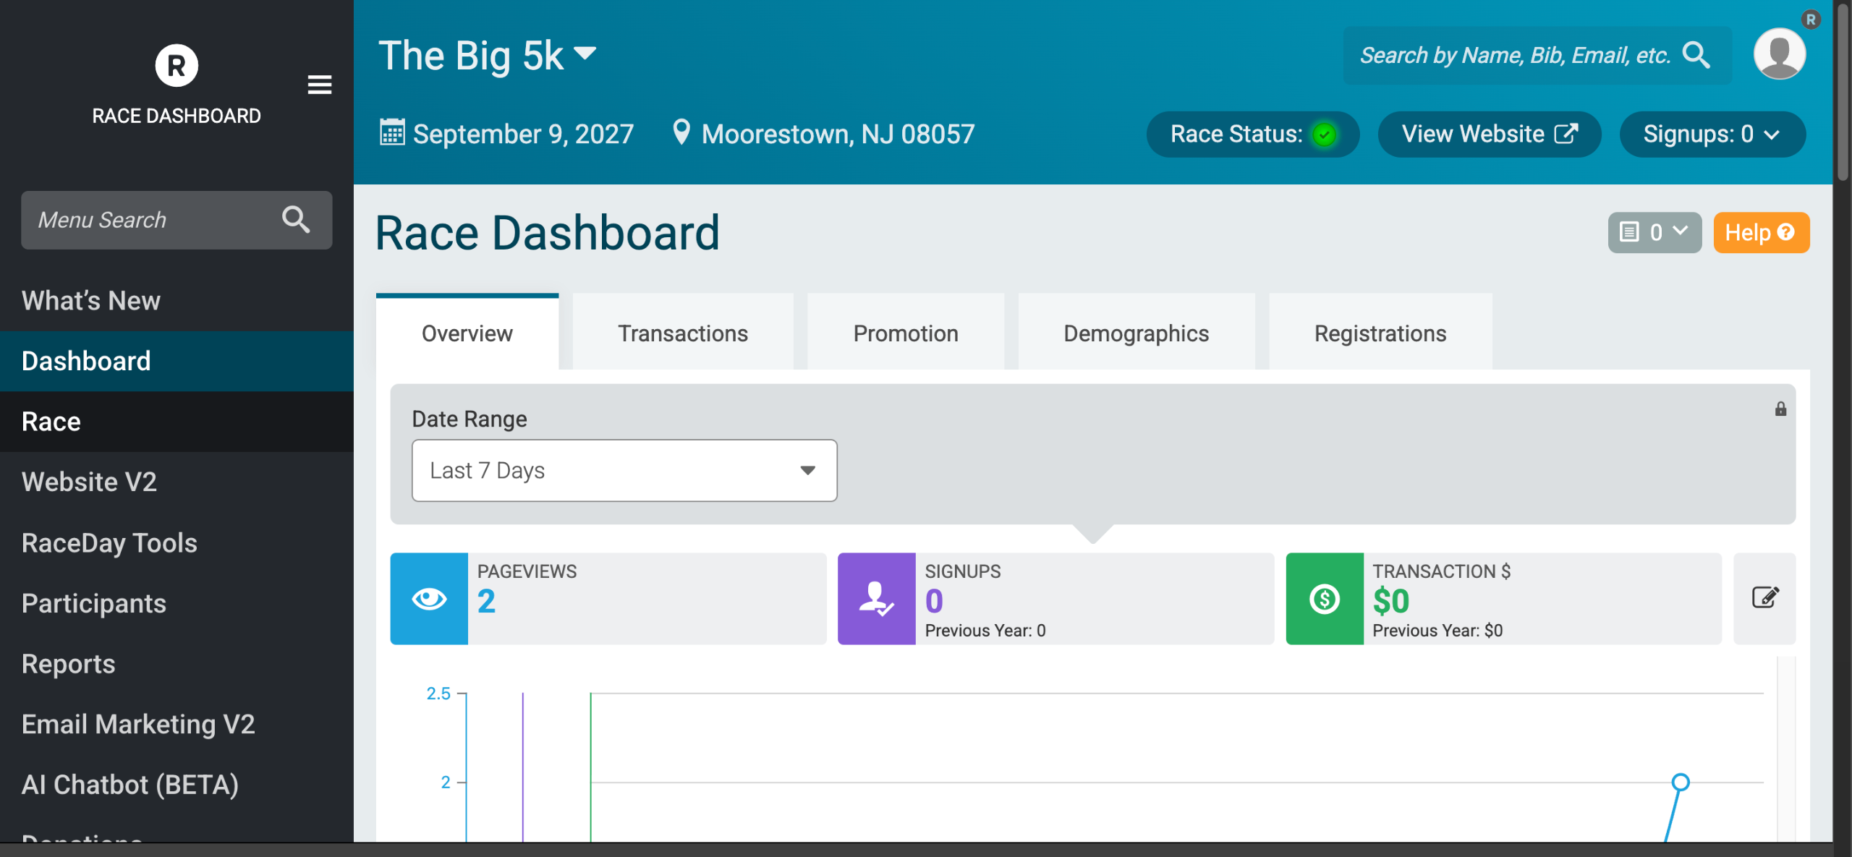This screenshot has height=857, width=1852.
Task: Click the edit widgets pencil icon
Action: pos(1764,598)
